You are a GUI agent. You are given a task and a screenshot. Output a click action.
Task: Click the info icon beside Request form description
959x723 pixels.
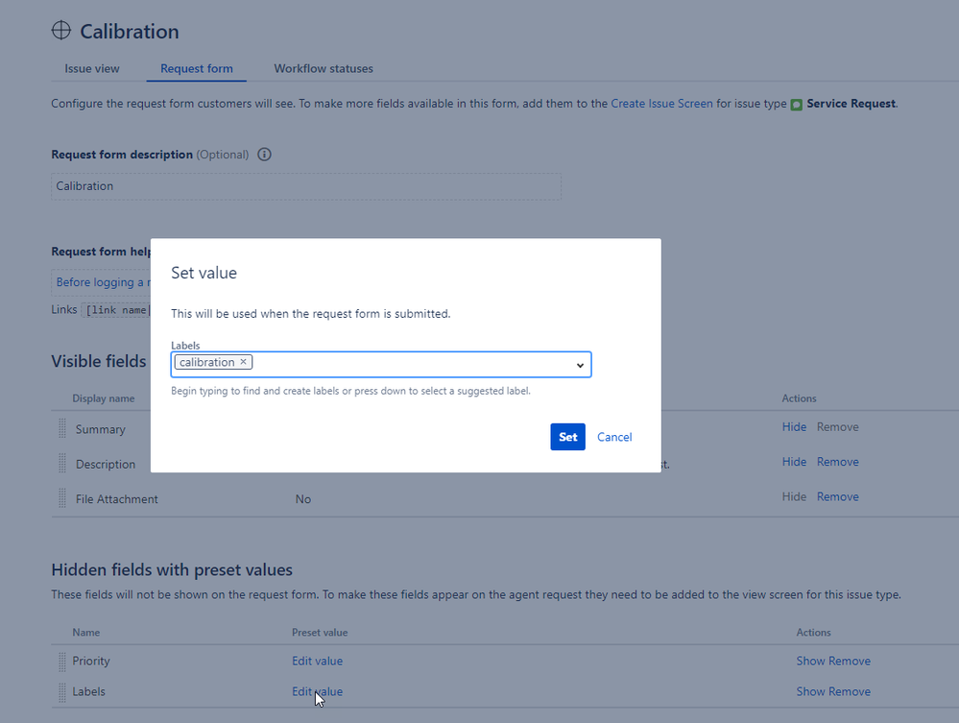click(x=264, y=155)
